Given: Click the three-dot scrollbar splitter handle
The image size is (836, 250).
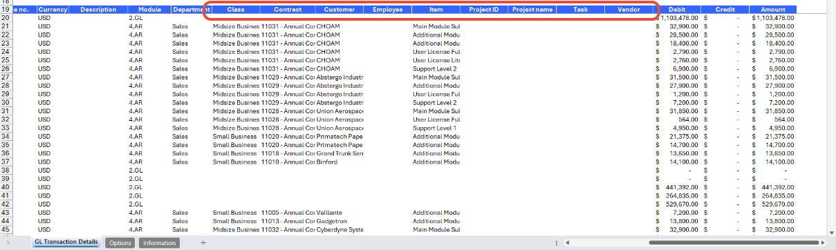Looking at the screenshot, I should pyautogui.click(x=557, y=243).
